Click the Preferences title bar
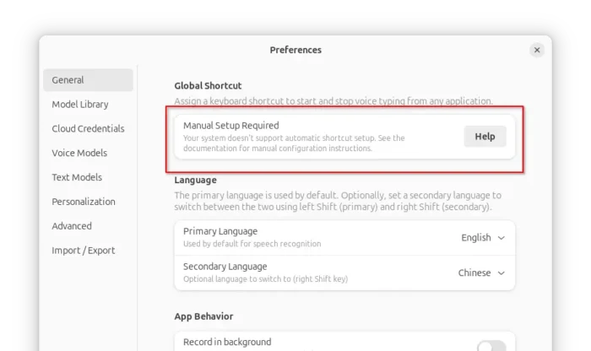This screenshot has width=591, height=351. click(295, 50)
